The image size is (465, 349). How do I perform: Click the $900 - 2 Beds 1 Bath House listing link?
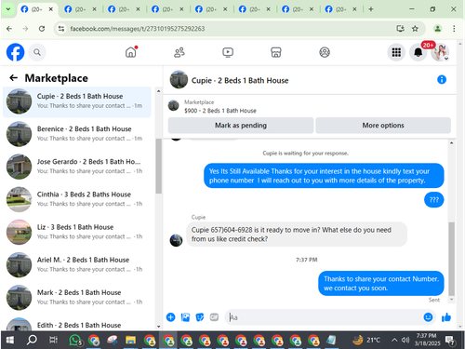point(220,111)
